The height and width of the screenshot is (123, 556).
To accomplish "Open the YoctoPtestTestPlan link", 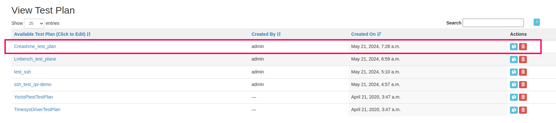I will [33, 97].
